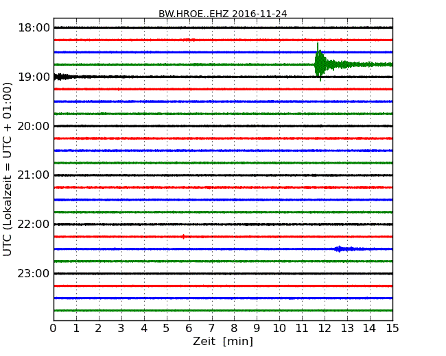The width and height of the screenshot is (446, 356).
Task: Click x-axis tick label 9
Action: pos(257,329)
